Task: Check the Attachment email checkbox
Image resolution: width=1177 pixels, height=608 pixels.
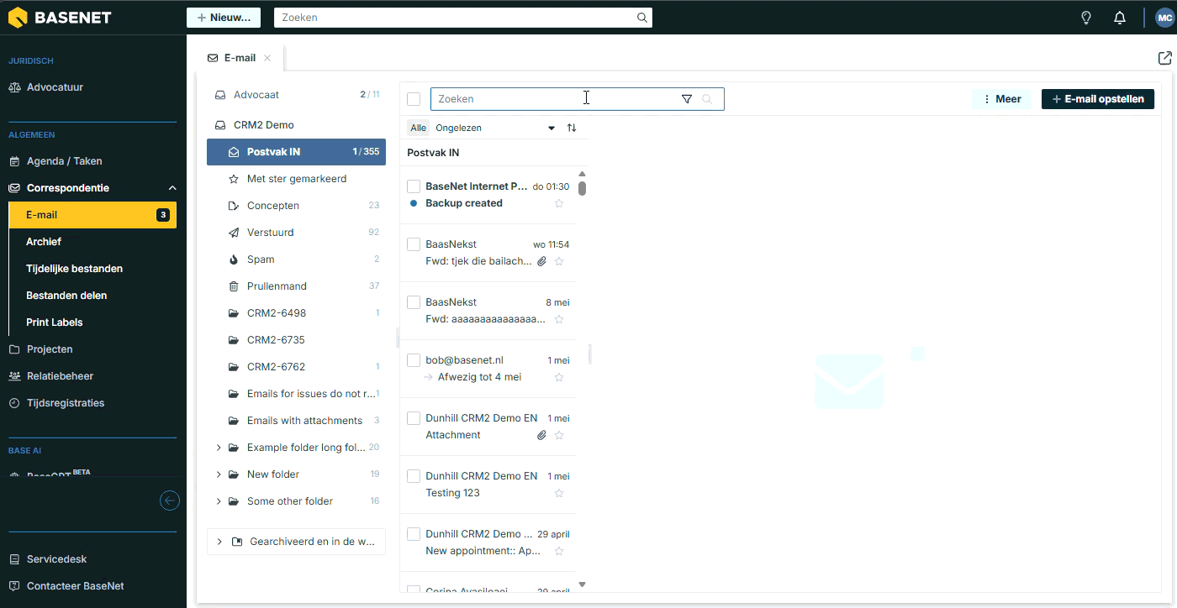Action: point(414,418)
